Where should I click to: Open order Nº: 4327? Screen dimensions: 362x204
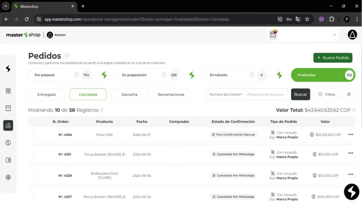point(65,197)
